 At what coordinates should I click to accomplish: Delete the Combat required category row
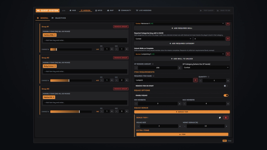click(x=228, y=39)
